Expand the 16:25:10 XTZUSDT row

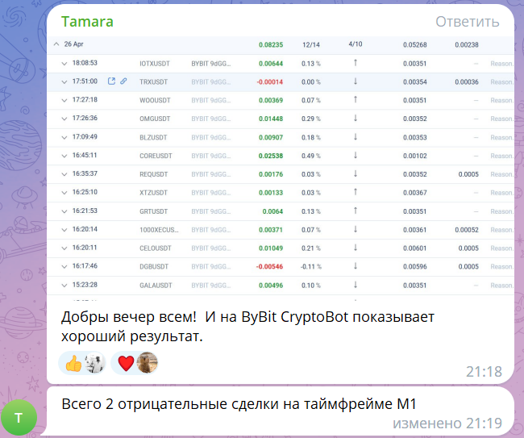[x=64, y=193]
